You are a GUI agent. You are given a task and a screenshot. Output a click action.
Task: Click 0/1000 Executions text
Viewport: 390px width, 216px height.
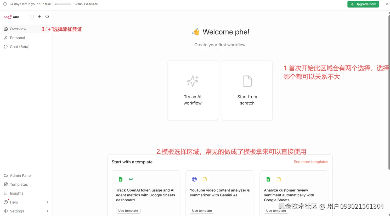pyautogui.click(x=86, y=4)
